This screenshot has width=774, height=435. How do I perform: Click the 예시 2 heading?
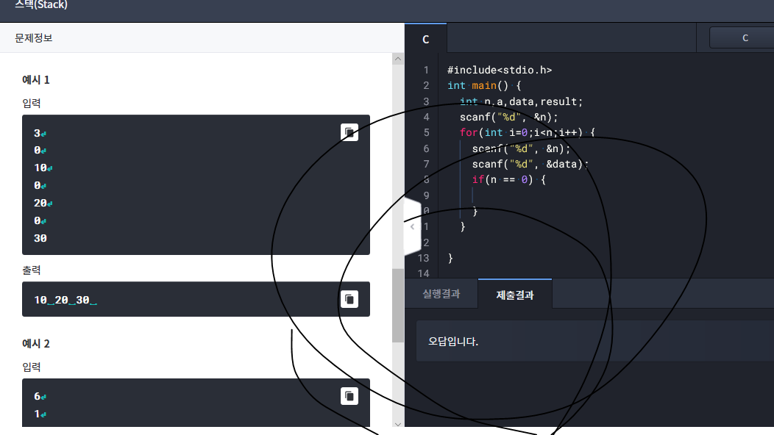click(x=36, y=344)
